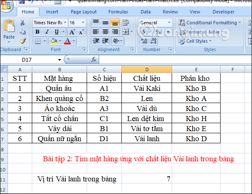Select the cell containing Vải lanh
The height and width of the screenshot is (194, 252).
147,139
